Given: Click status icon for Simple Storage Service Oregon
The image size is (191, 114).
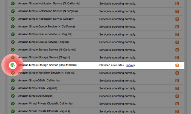Looking at the screenshot, I should 13,57.
